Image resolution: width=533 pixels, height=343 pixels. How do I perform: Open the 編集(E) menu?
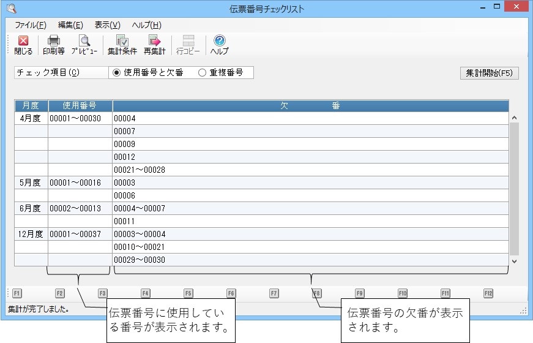point(70,25)
